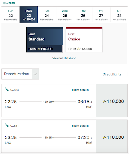Select the Monday 23 date tab

click(29, 15)
